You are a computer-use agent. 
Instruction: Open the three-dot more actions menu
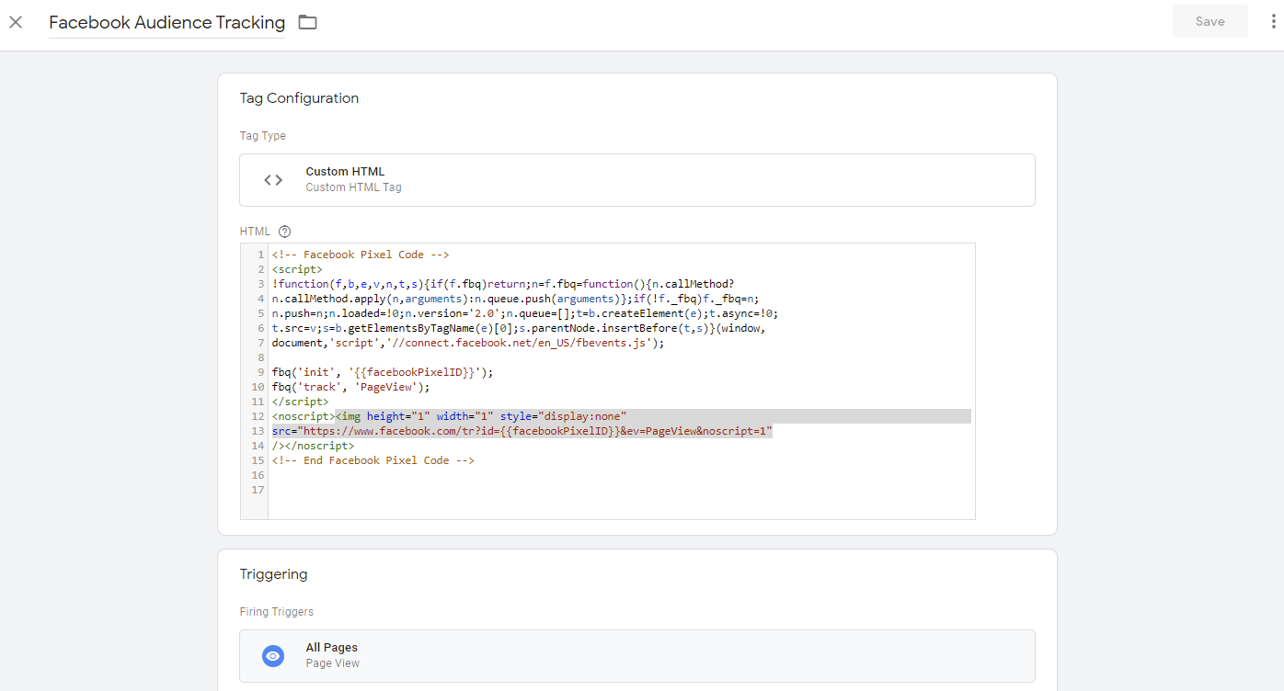point(1273,22)
